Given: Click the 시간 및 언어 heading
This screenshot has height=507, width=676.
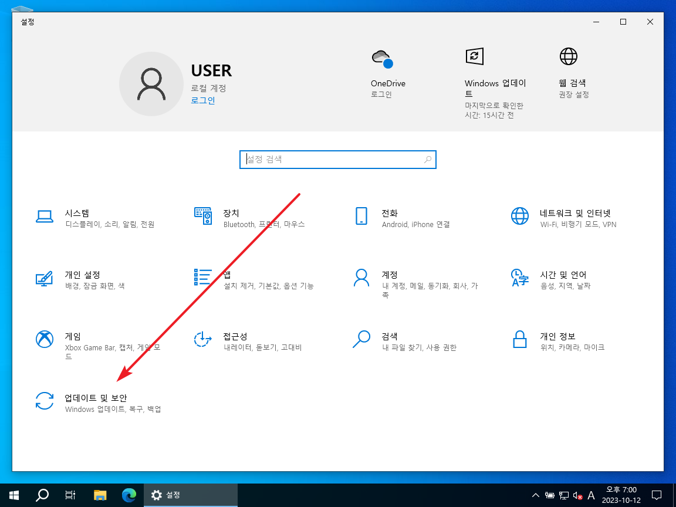Looking at the screenshot, I should 563,275.
